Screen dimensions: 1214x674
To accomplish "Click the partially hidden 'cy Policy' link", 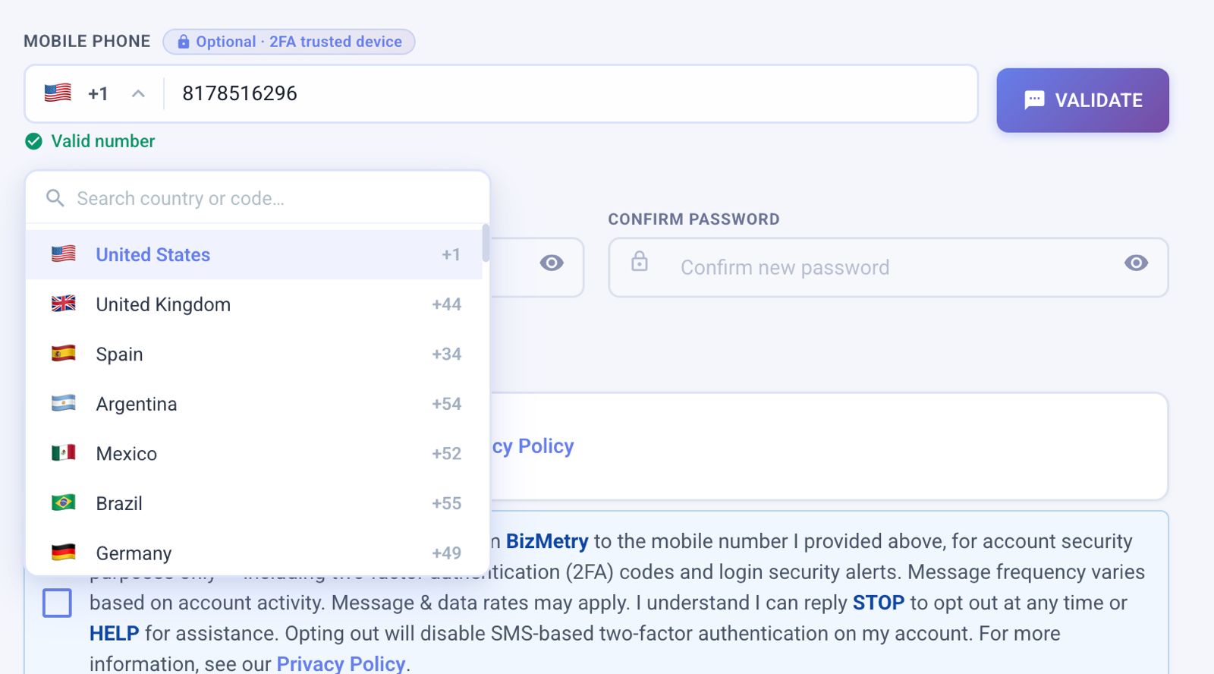I will coord(533,446).
